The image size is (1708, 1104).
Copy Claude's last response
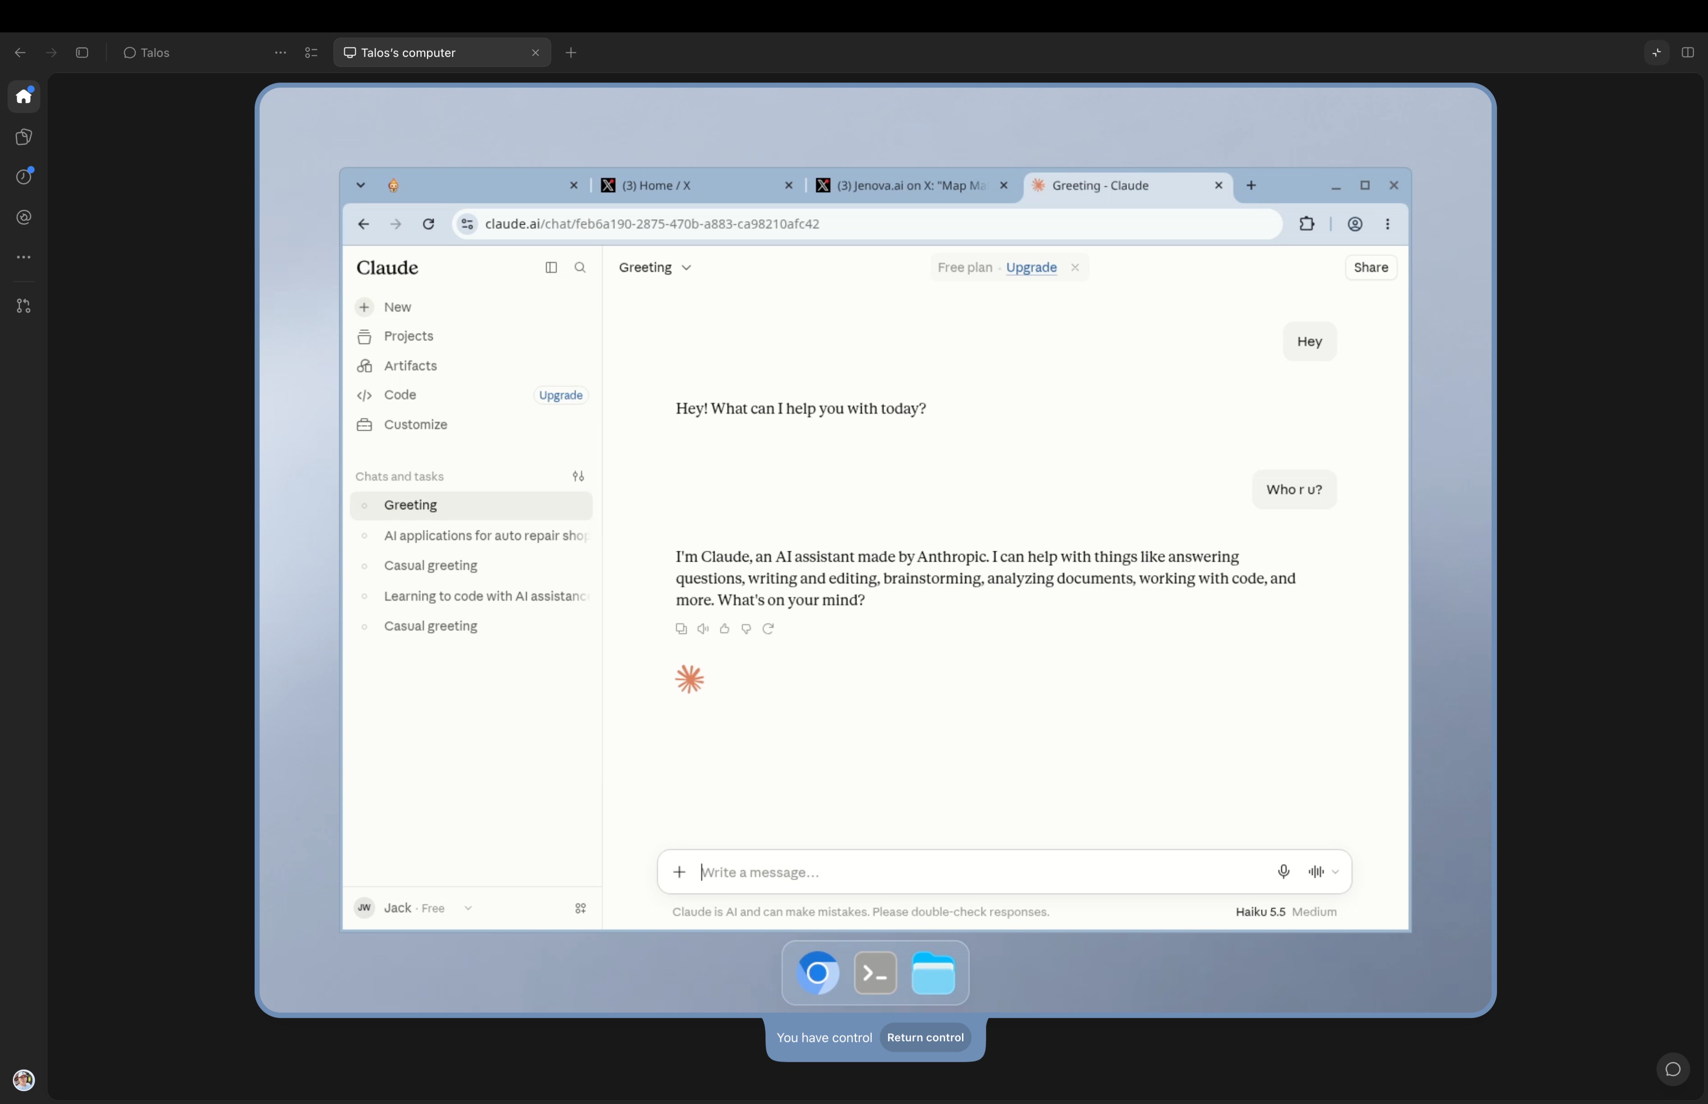pyautogui.click(x=681, y=629)
